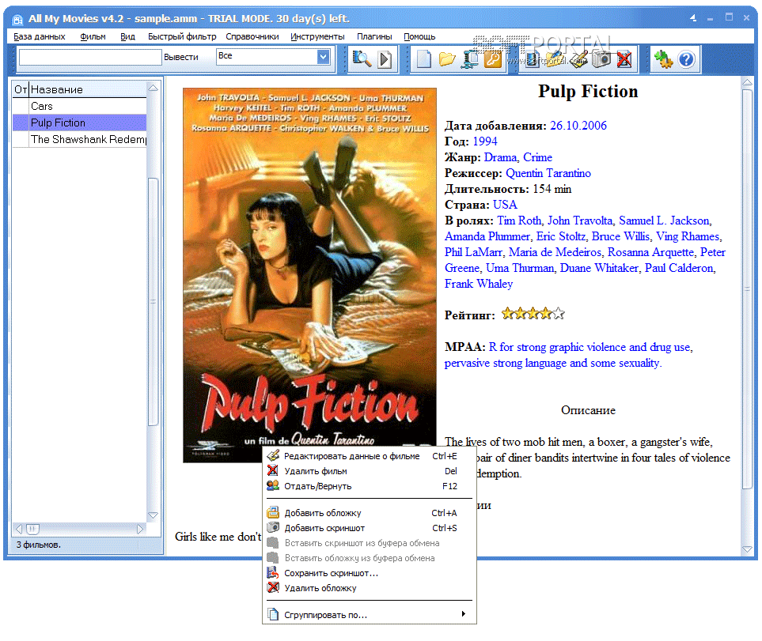Click the actor link 'Samuel L. Jackson'

click(x=664, y=221)
